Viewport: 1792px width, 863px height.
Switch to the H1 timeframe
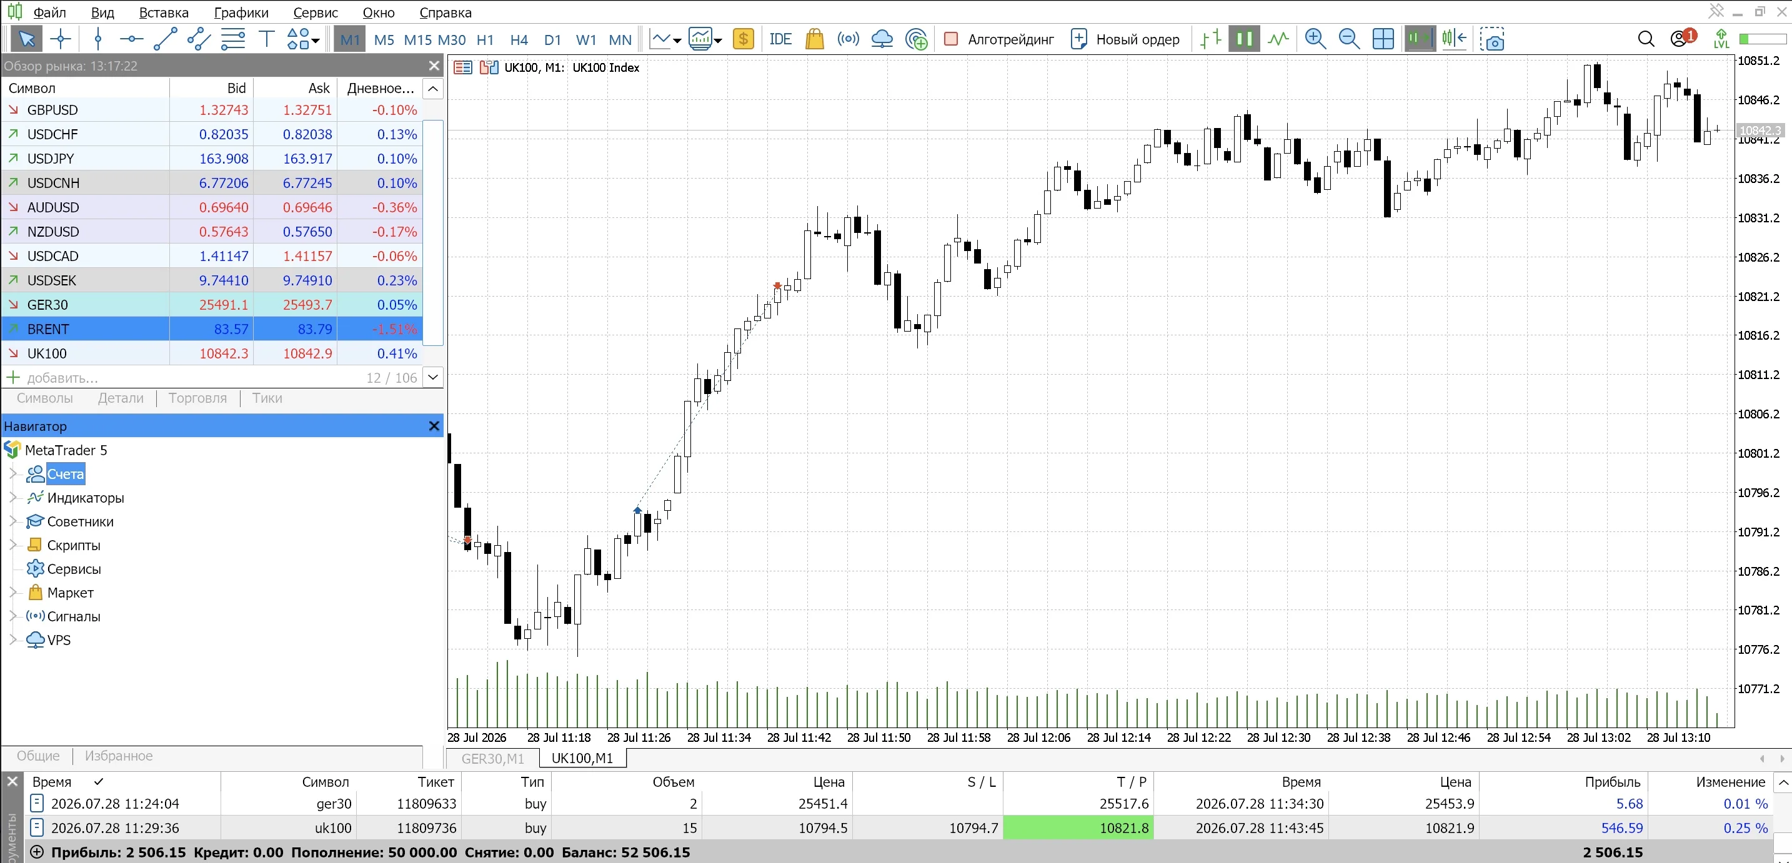pos(485,39)
